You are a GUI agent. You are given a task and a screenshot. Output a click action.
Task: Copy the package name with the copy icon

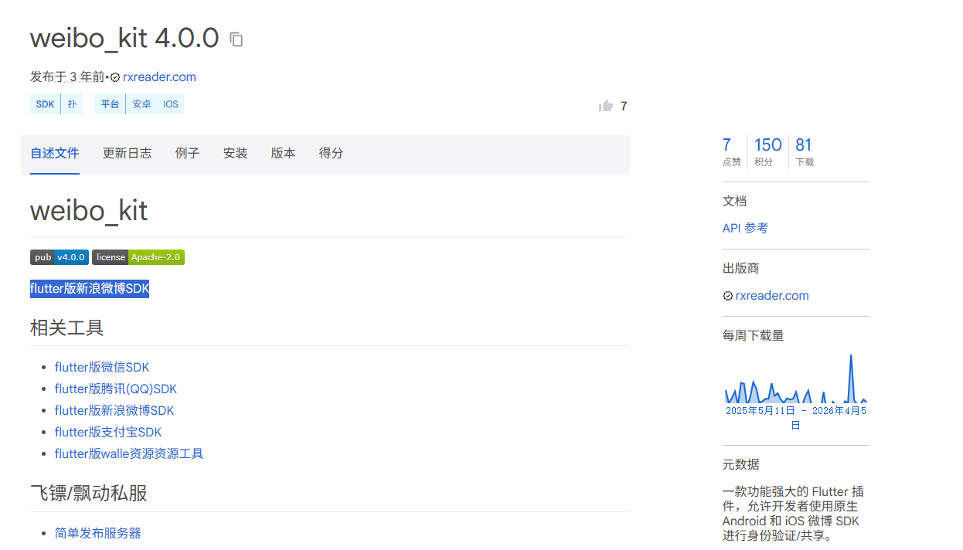tap(235, 39)
